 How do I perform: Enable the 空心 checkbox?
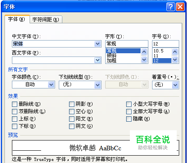coord(72,111)
